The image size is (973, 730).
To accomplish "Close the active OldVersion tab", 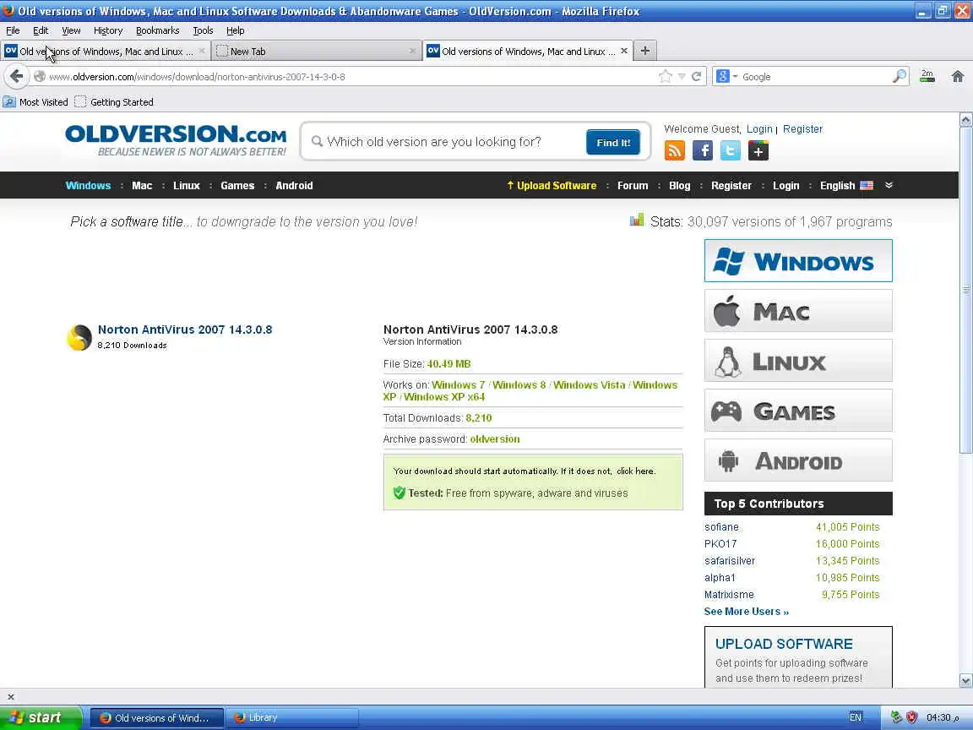I will (x=624, y=51).
